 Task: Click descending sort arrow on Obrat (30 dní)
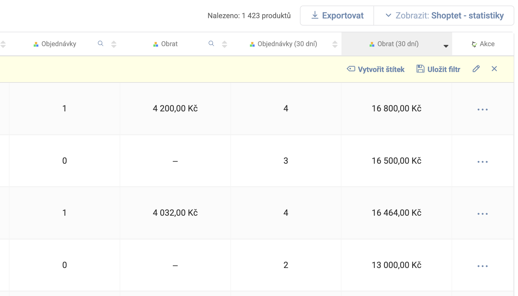446,46
